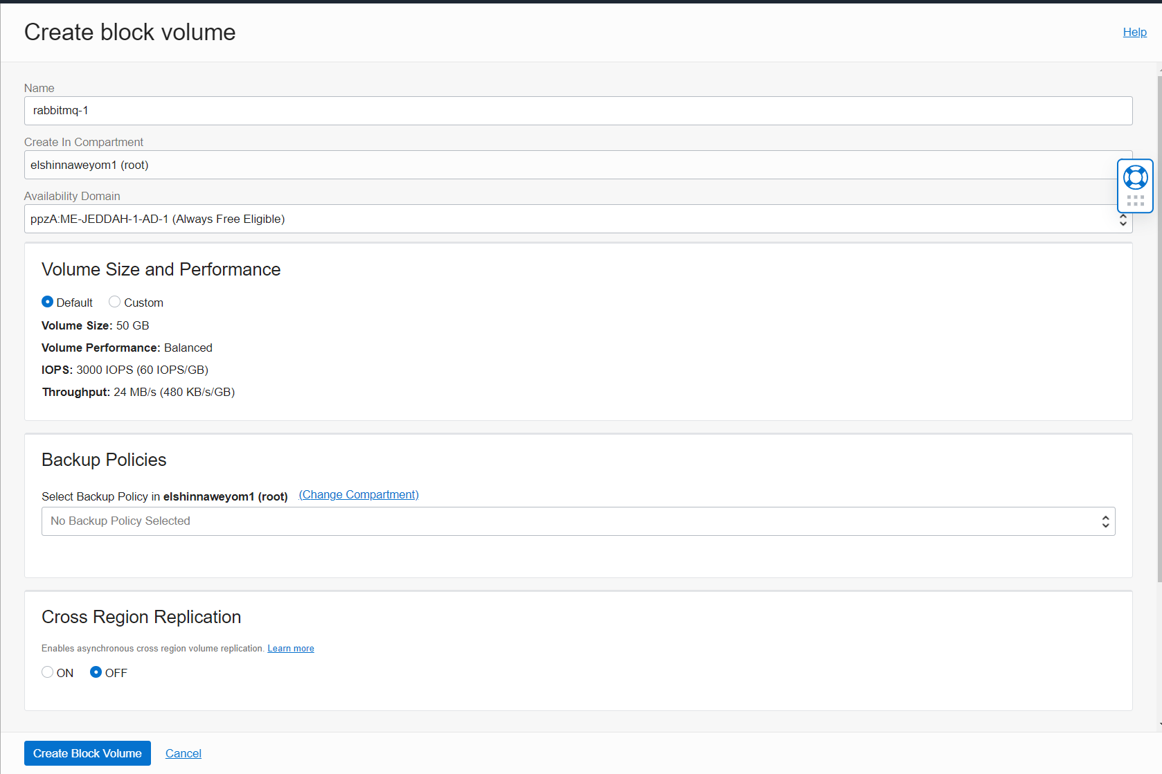
Task: Open the Help link
Action: pyautogui.click(x=1134, y=32)
